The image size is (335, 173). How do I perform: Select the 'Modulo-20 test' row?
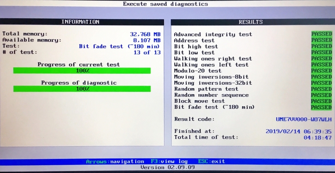coord(253,71)
